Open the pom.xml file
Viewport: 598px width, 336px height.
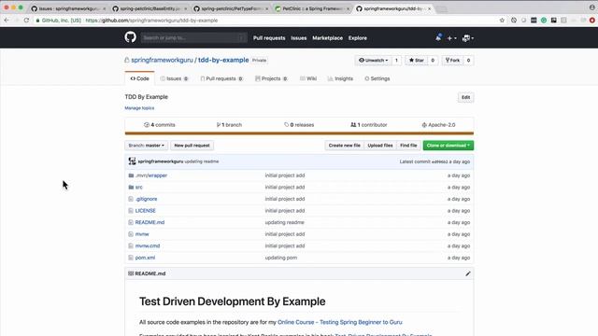coord(146,258)
